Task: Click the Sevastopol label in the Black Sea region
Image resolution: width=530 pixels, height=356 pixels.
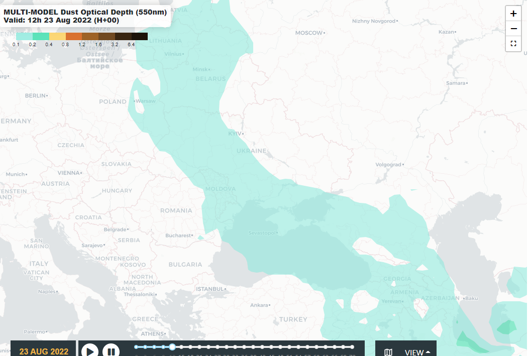Action: coord(262,233)
